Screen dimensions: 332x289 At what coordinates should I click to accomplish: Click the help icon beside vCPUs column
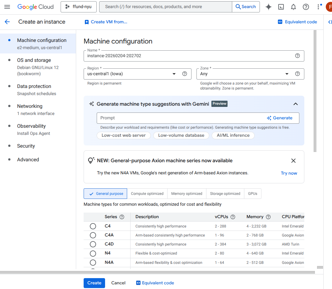click(x=233, y=217)
